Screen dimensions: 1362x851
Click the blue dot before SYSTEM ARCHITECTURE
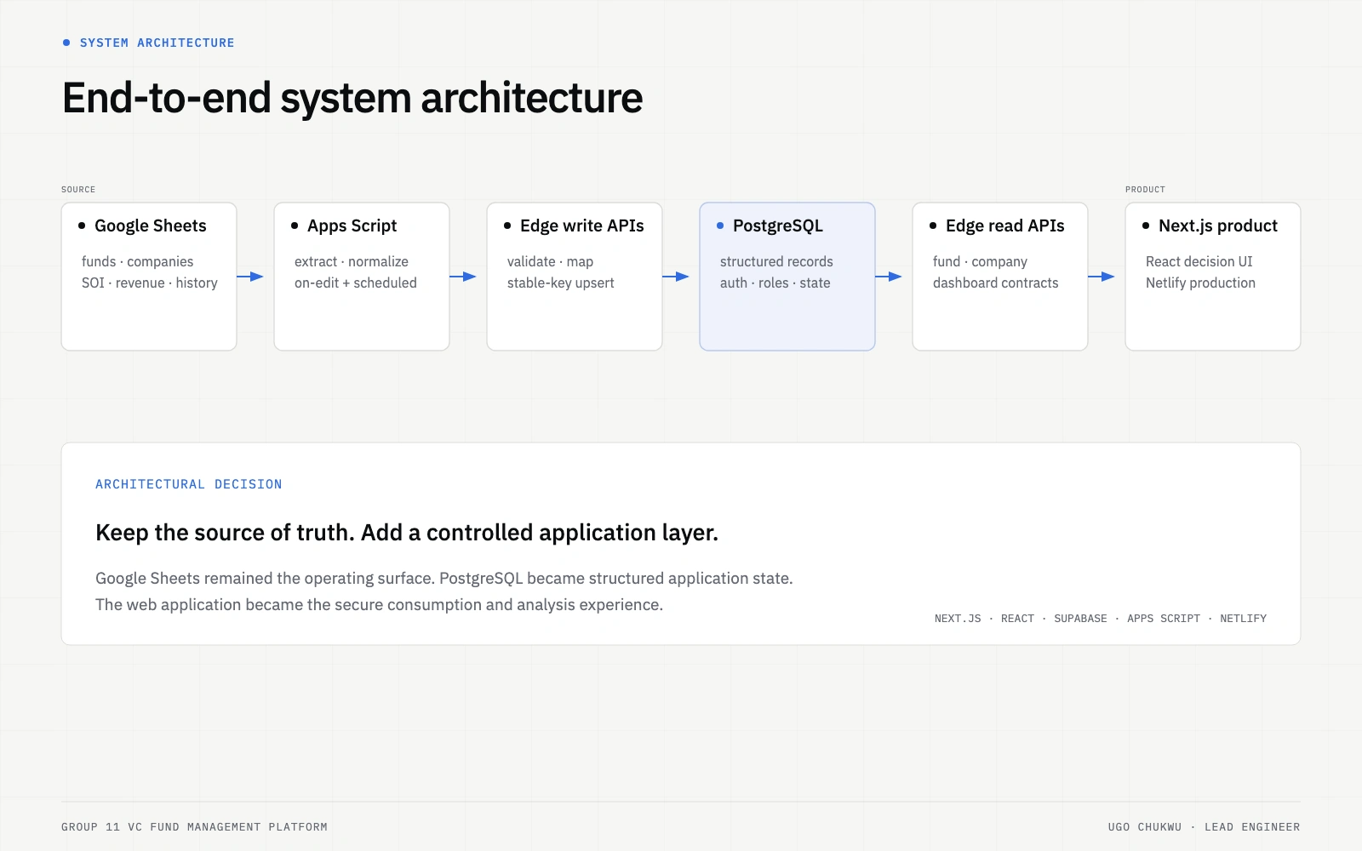click(x=66, y=43)
